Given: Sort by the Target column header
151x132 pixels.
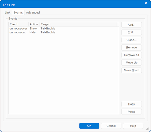Looking at the screenshot, I should click(78, 24).
